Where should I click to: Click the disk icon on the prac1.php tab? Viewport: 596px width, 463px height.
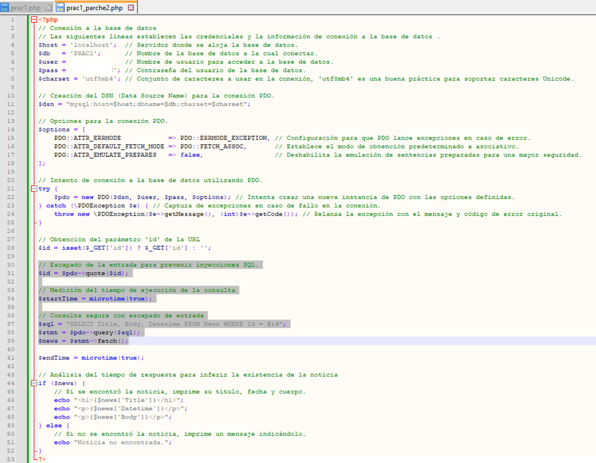point(5,8)
